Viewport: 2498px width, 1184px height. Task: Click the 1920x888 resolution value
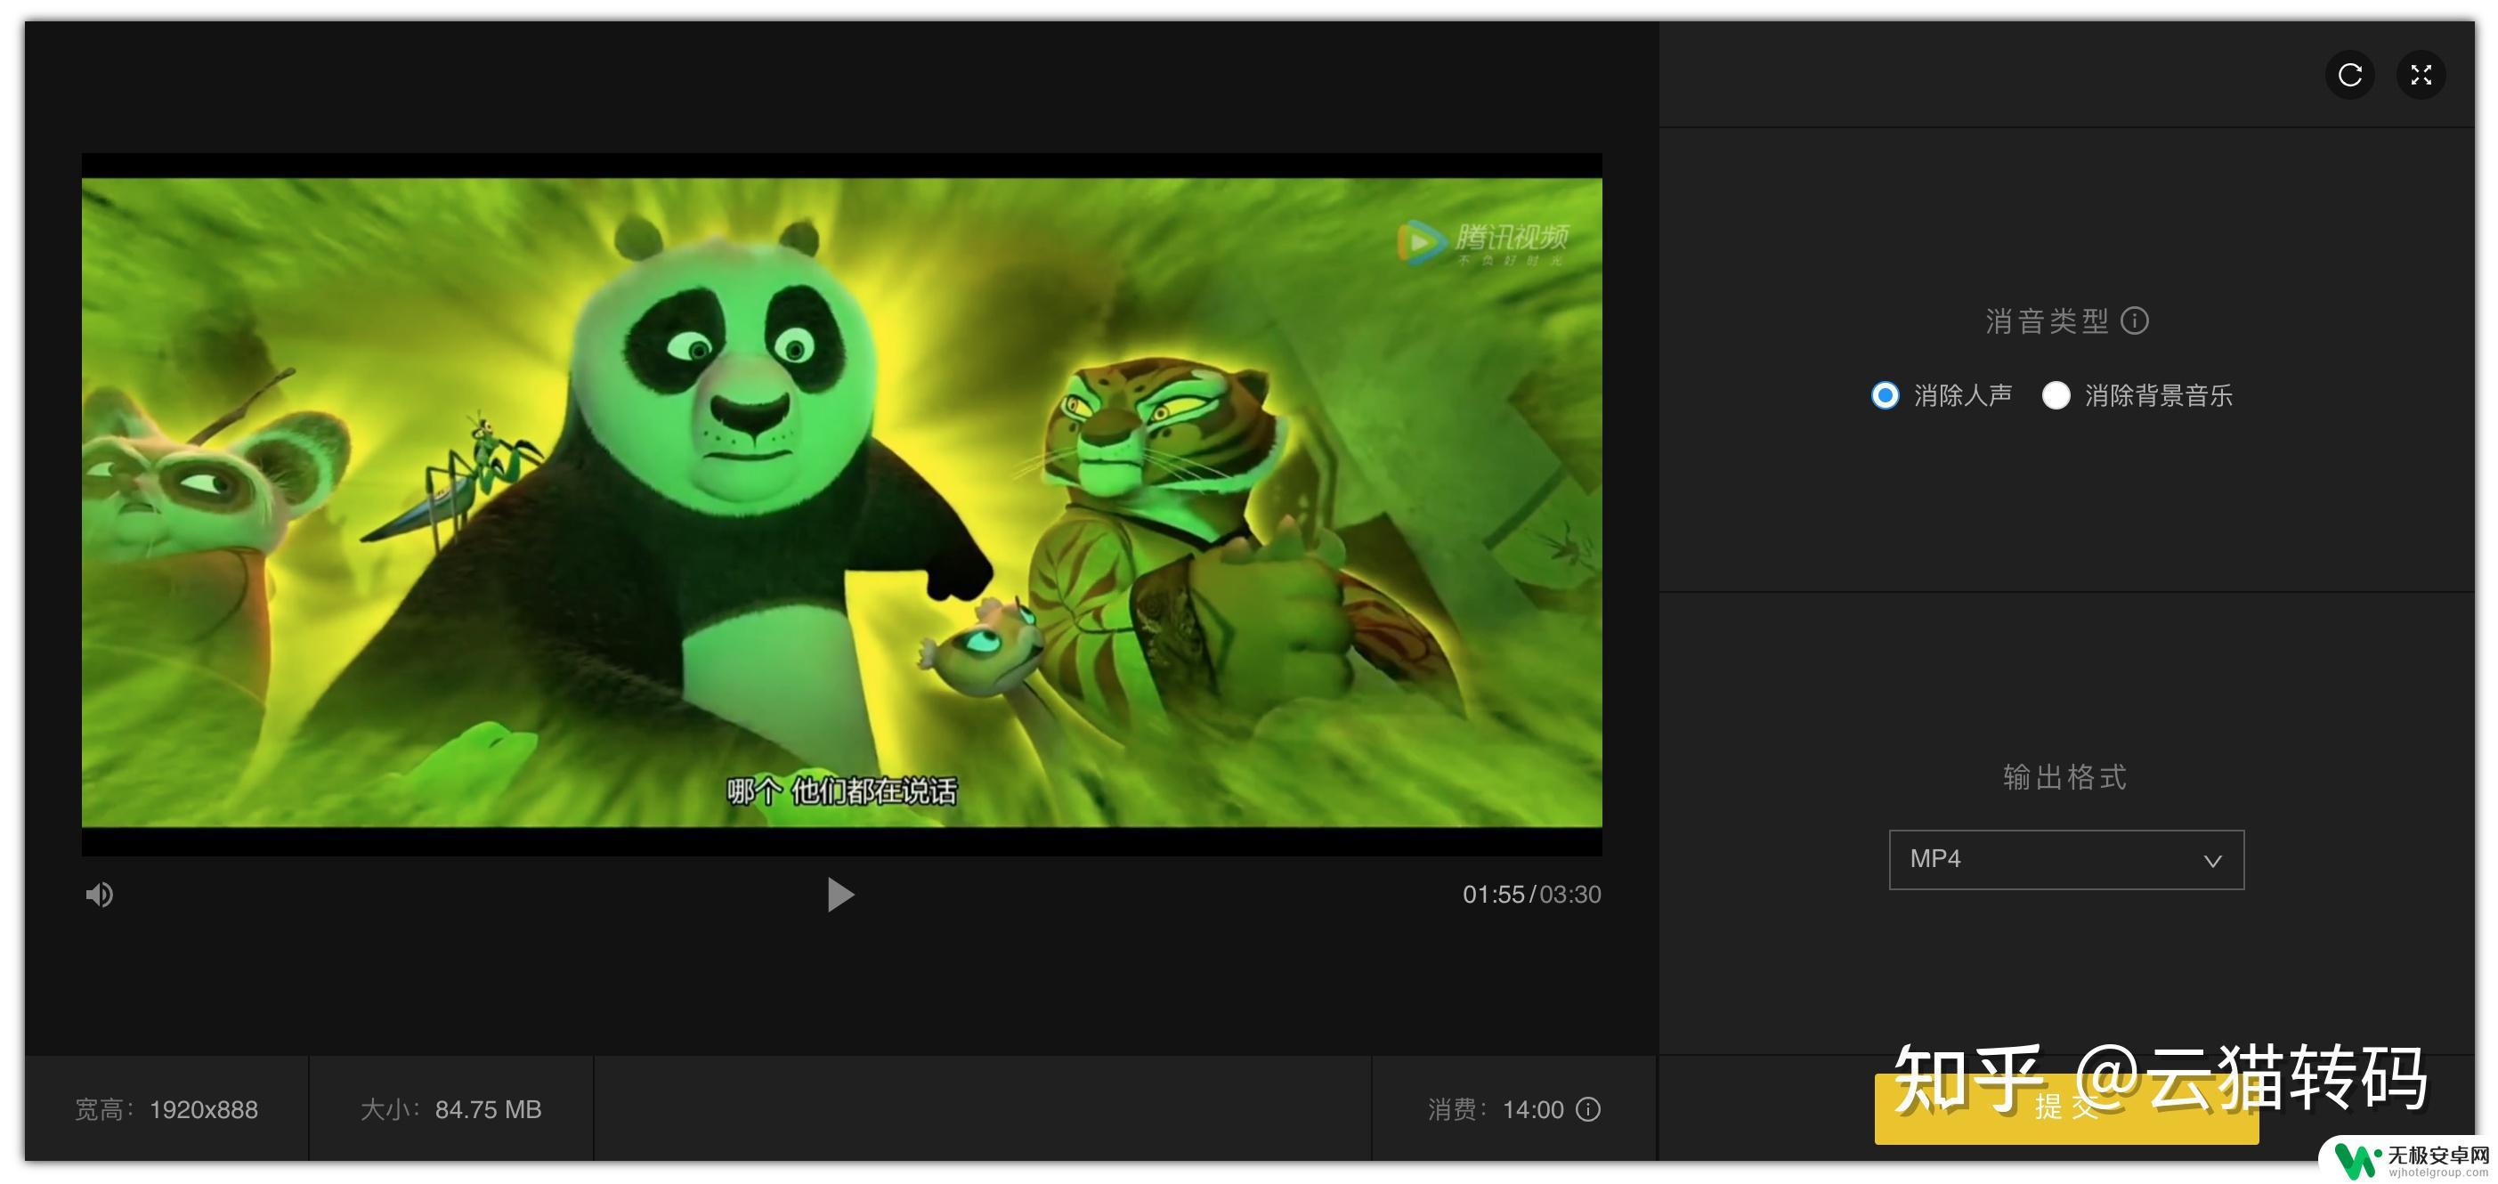tap(204, 1109)
